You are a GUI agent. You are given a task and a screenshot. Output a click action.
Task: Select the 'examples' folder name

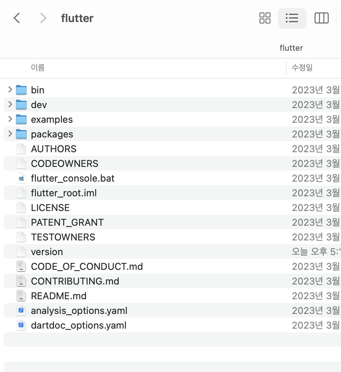(52, 119)
